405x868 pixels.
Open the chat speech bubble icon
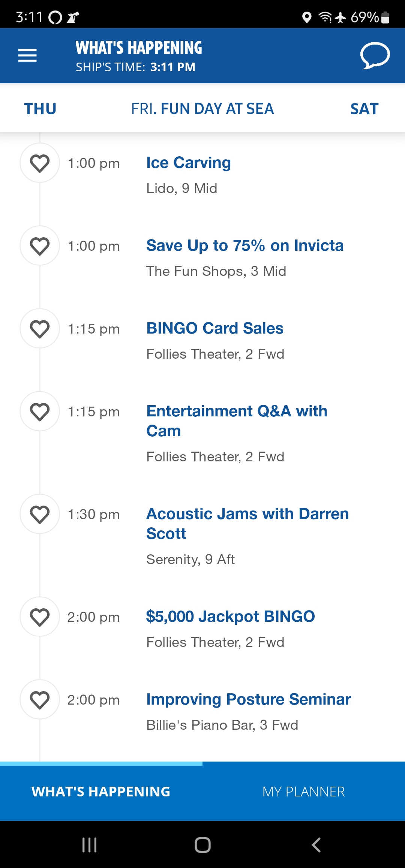375,56
